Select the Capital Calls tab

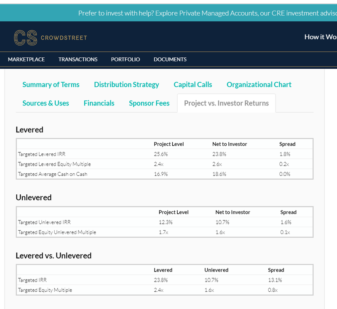tap(193, 84)
